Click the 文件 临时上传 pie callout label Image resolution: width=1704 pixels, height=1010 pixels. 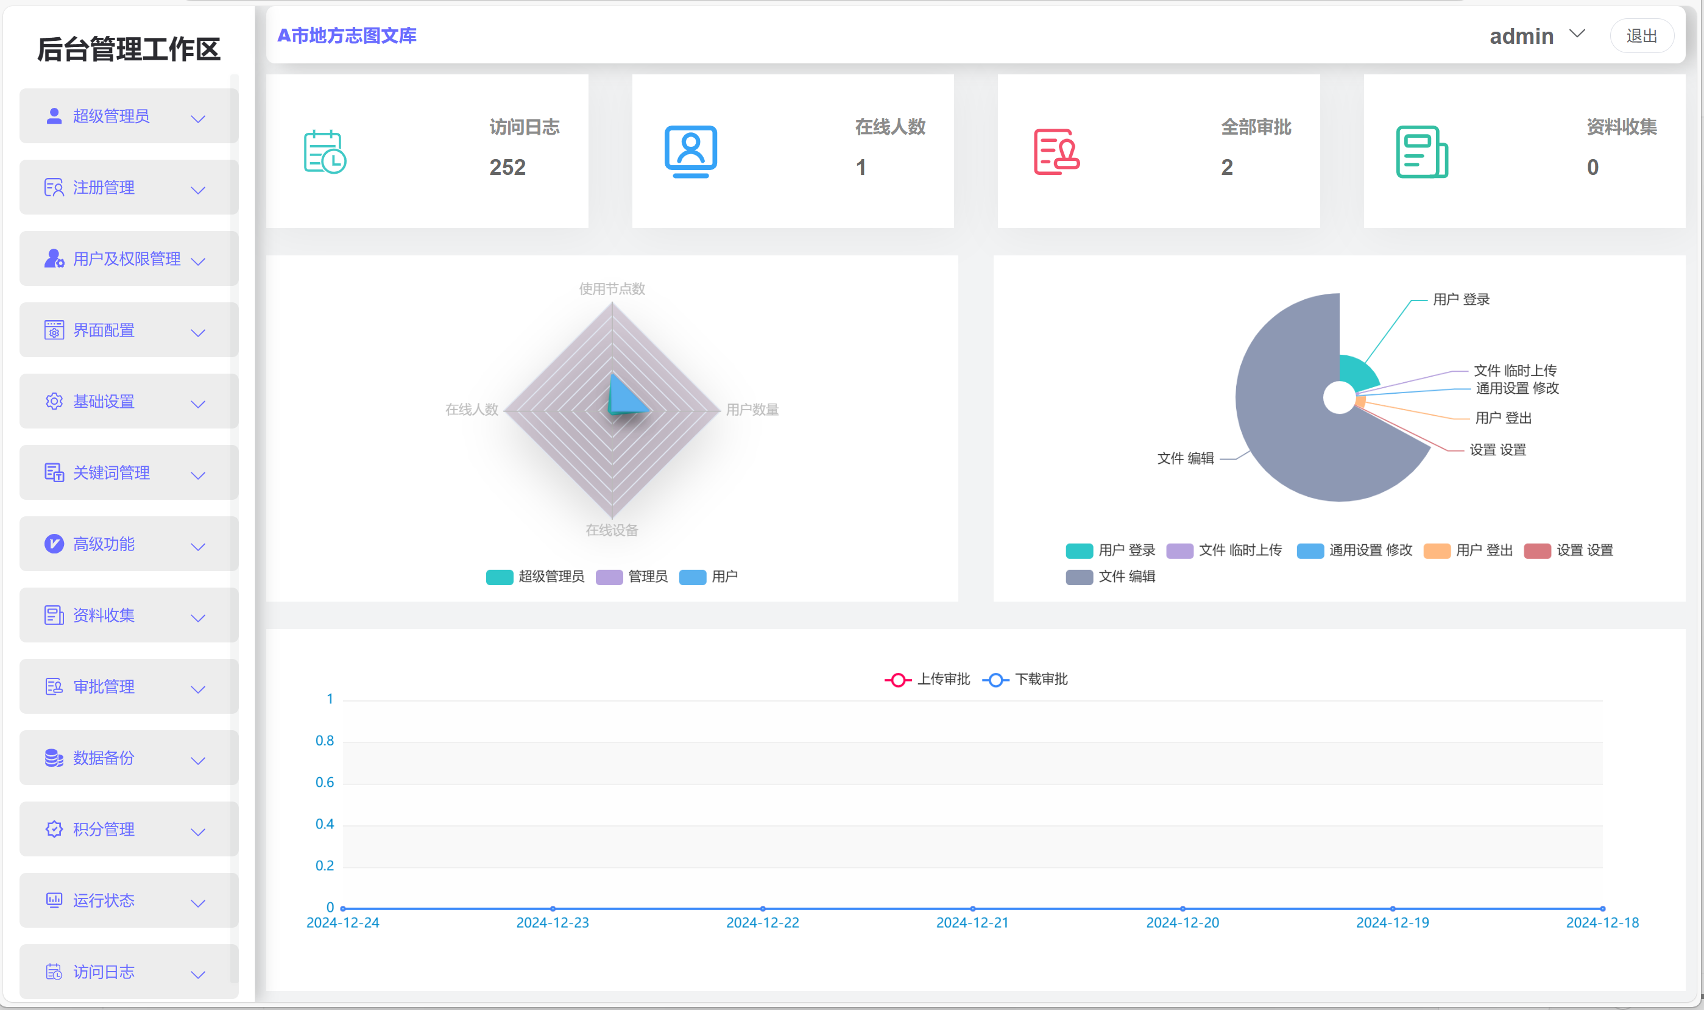click(1515, 371)
